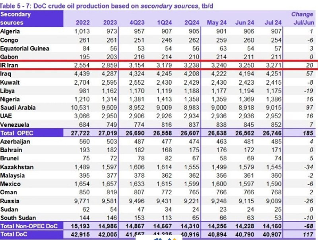Select Malaysia row label
The width and height of the screenshot is (318, 240).
12,175
